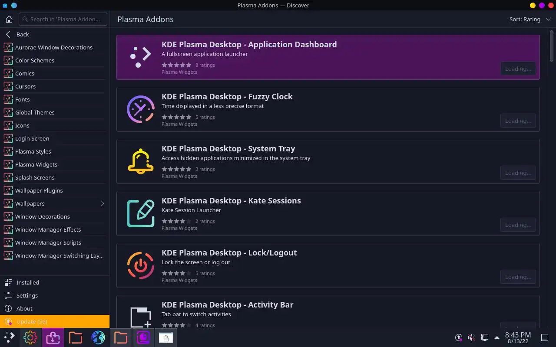Click the Plasma Widgets category icon
The image size is (556, 347).
(8, 164)
